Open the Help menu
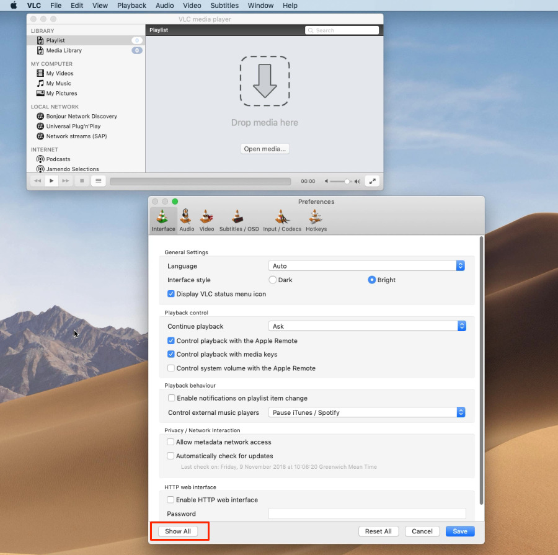Image resolution: width=558 pixels, height=555 pixels. coord(290,6)
